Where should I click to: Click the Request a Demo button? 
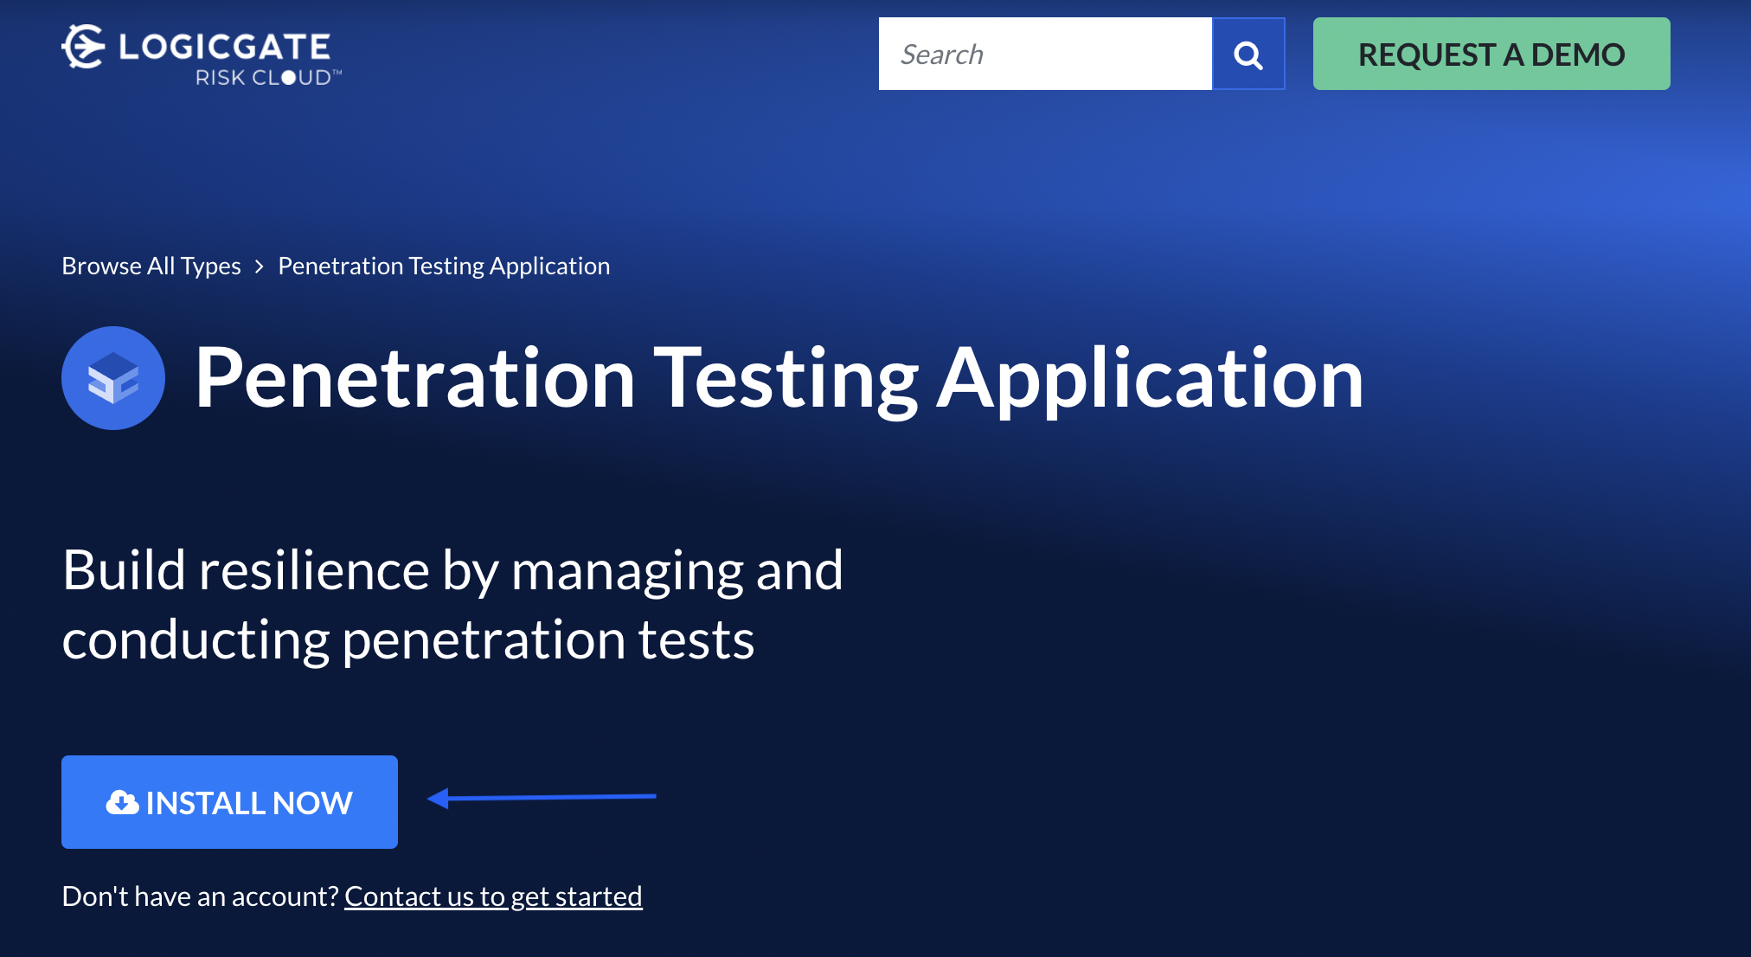[x=1491, y=54]
